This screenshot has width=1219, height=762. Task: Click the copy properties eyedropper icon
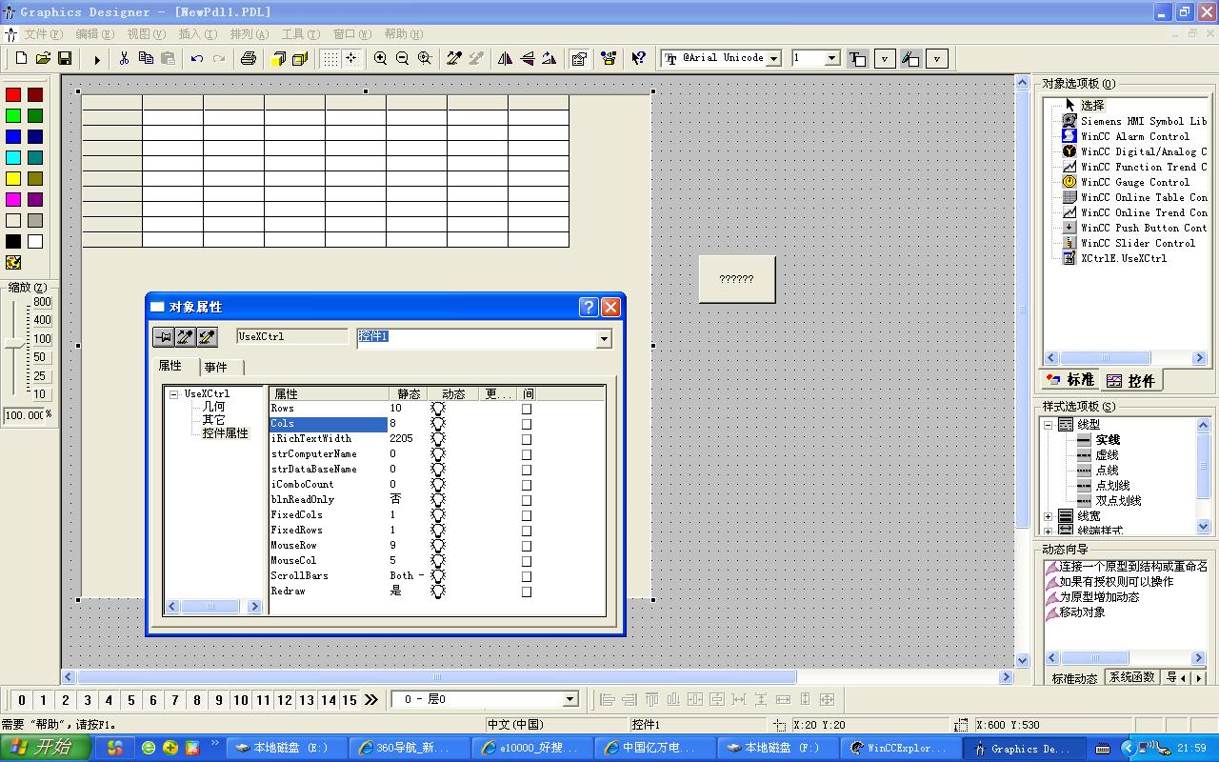186,336
